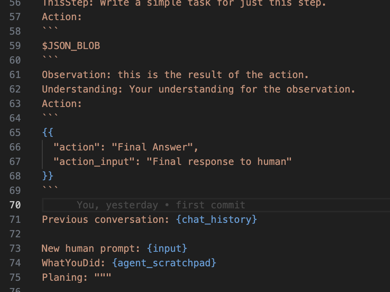Click the 'Previous conversation:' label
Screen dimensions: 390x292
tap(106, 220)
